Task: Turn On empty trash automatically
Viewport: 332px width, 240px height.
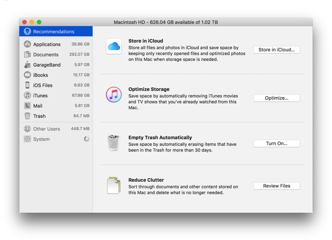Action: tap(276, 143)
